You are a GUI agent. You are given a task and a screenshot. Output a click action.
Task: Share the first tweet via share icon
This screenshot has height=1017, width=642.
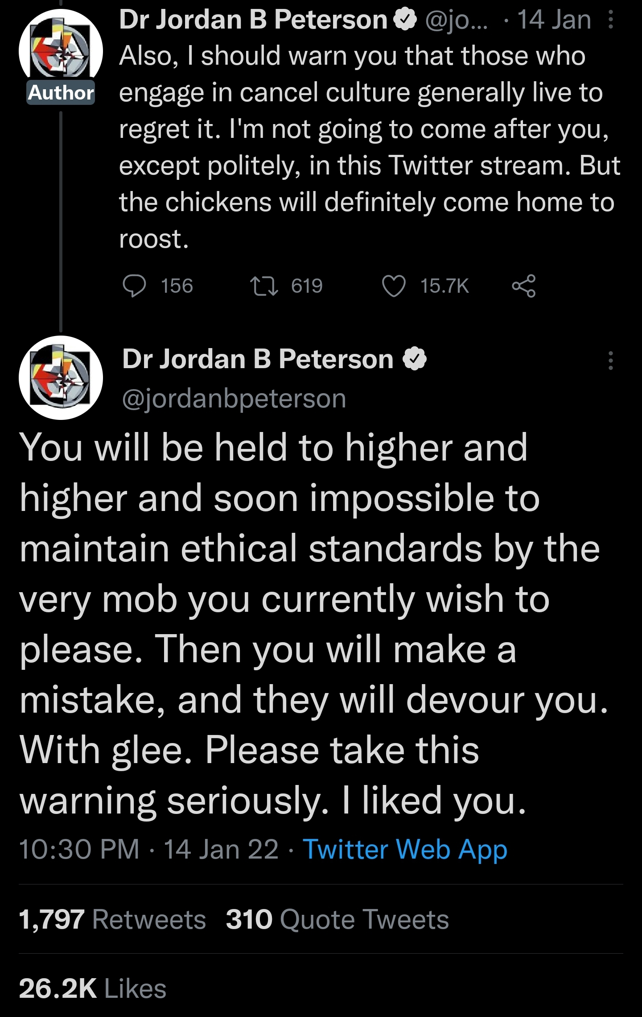(524, 286)
